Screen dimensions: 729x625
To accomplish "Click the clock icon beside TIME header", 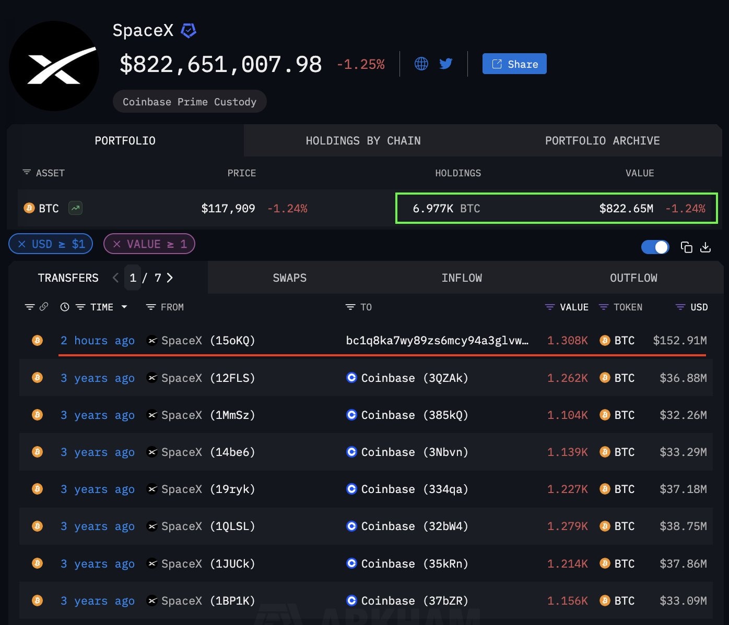I will click(65, 307).
